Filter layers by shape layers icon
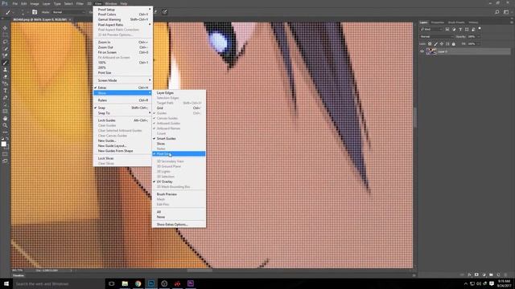 click(467, 29)
